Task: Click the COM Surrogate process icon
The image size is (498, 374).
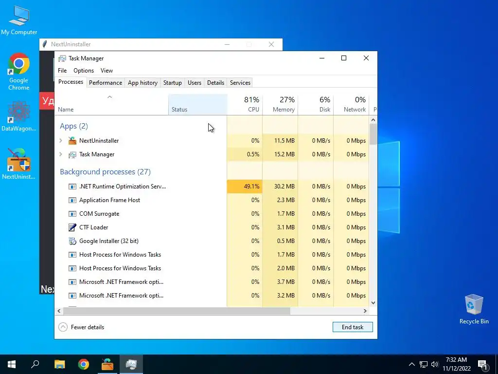Action: (x=72, y=214)
